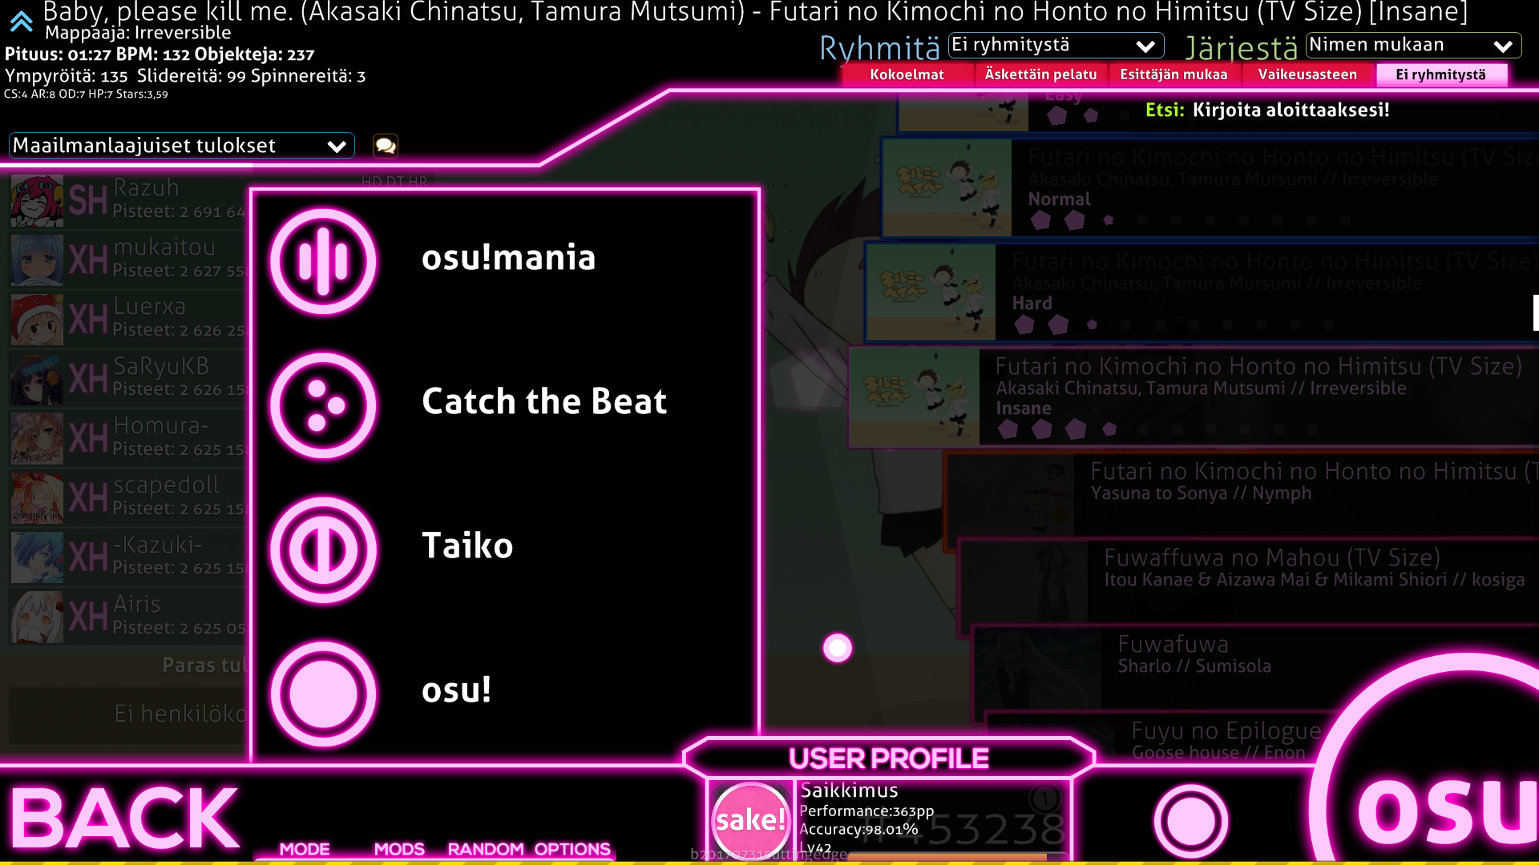Image resolution: width=1539 pixels, height=865 pixels.
Task: Select the Insane difficulty beatmap card
Action: click(1194, 396)
